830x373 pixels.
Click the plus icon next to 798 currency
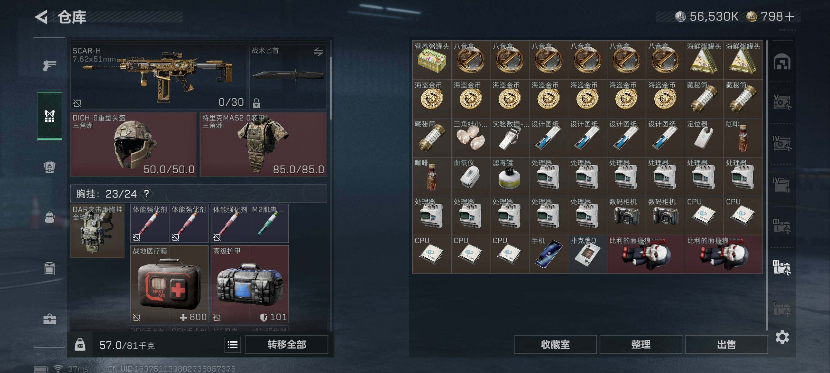790,16
